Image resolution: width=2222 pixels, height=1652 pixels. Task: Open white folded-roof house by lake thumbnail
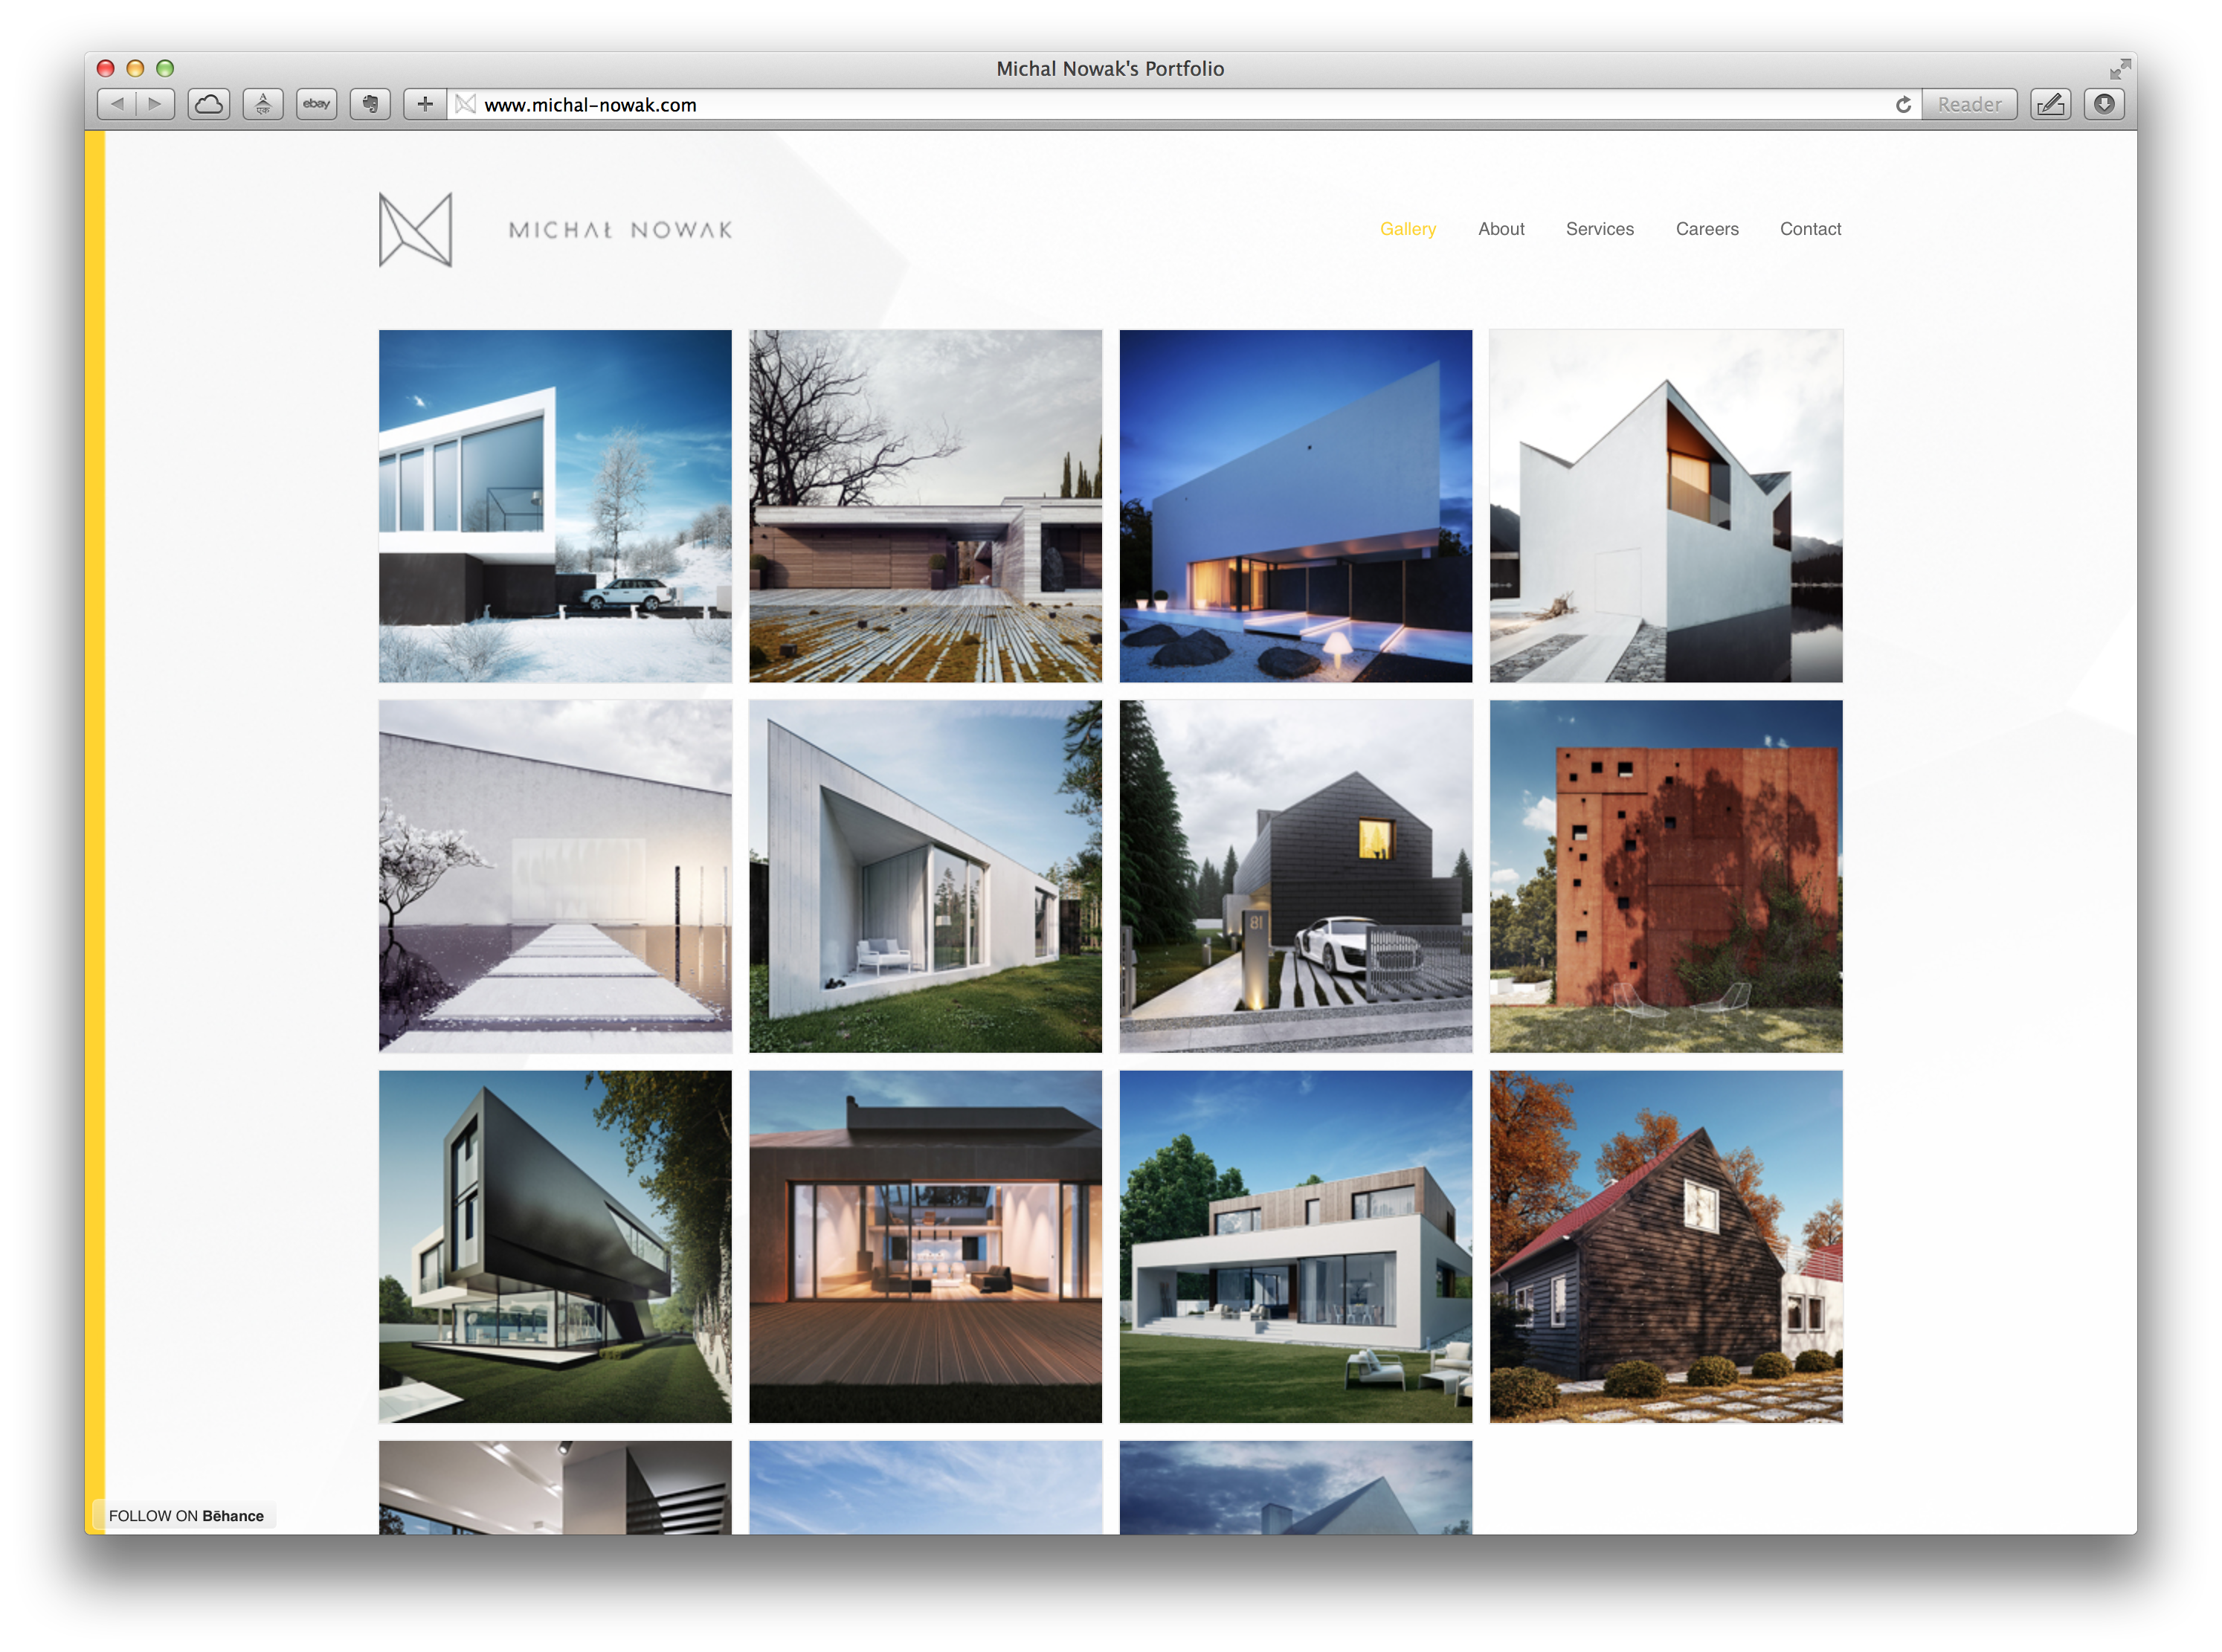pyautogui.click(x=1666, y=506)
